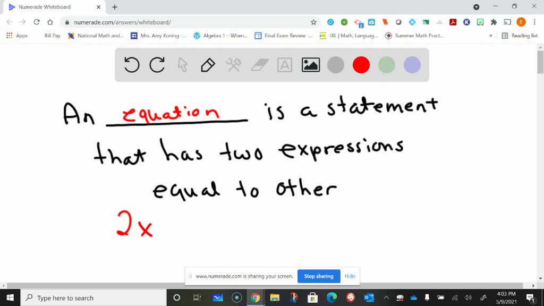This screenshot has height=306, width=544.
Task: Open the Reading list
Action: point(519,36)
